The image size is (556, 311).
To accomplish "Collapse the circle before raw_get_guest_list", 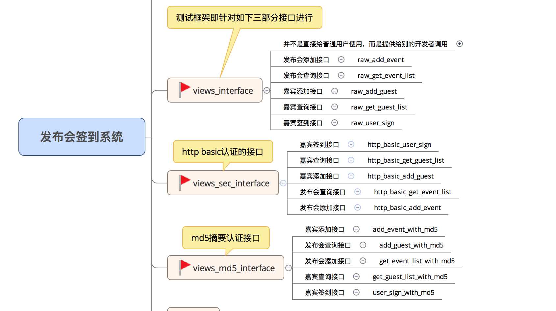I will 335,107.
